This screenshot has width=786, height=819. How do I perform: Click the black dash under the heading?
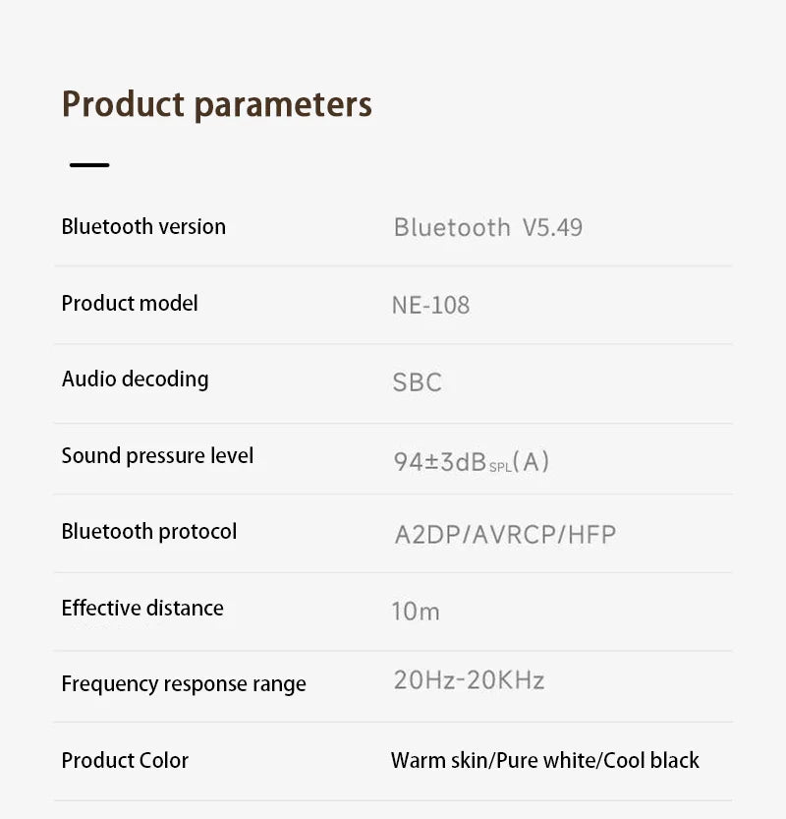tap(89, 165)
